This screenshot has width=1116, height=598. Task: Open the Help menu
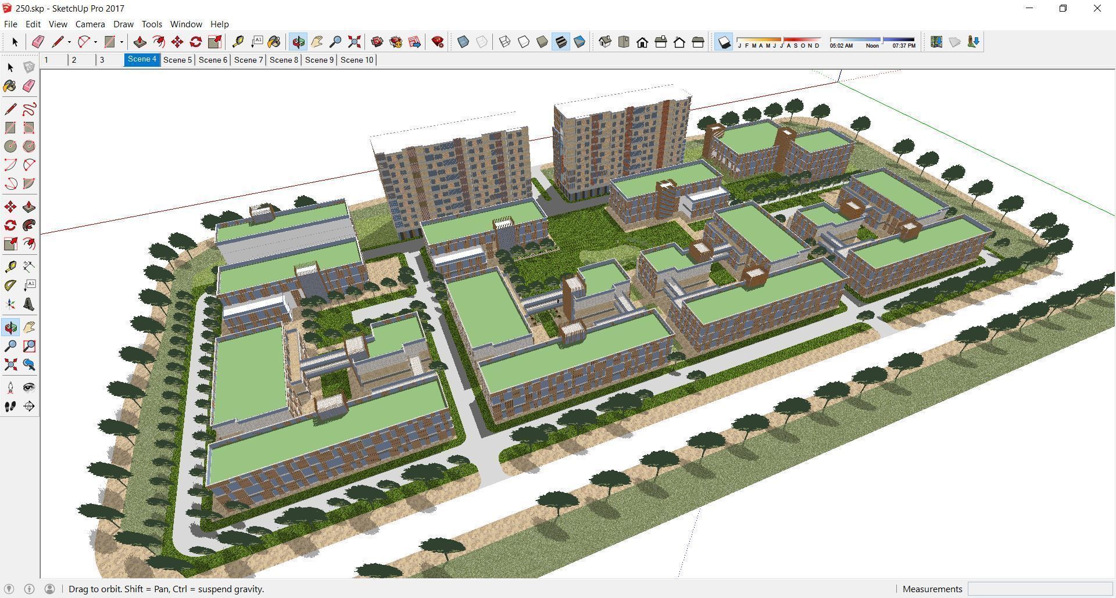click(x=219, y=24)
